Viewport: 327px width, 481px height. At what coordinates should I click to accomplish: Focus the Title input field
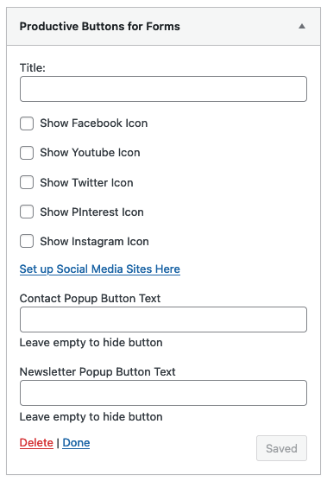point(163,89)
